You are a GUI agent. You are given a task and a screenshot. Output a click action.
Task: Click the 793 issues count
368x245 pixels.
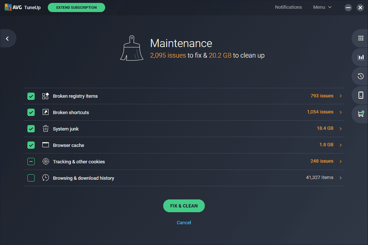[x=322, y=96]
